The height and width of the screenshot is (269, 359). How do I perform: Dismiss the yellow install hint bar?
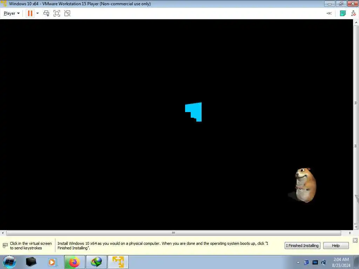355,240
